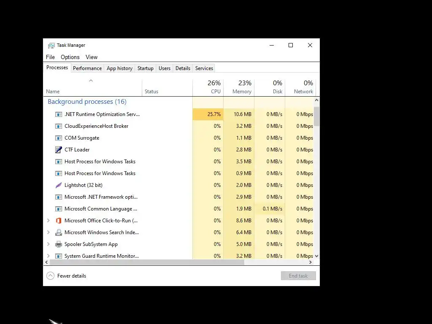Screen dimensions: 432x324
Task: Switch to the Services tab
Action: pos(204,68)
